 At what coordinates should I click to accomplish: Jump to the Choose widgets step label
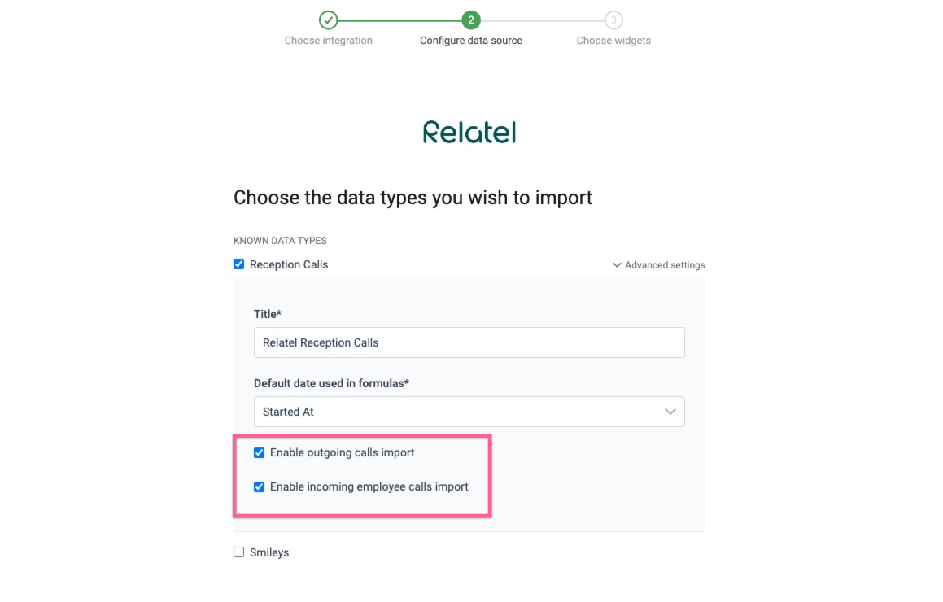point(613,41)
